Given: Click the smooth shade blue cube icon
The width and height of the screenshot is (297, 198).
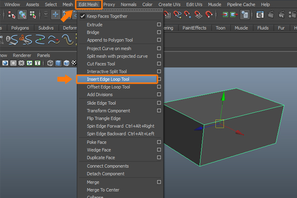Looking at the screenshot, I should click(x=58, y=63).
